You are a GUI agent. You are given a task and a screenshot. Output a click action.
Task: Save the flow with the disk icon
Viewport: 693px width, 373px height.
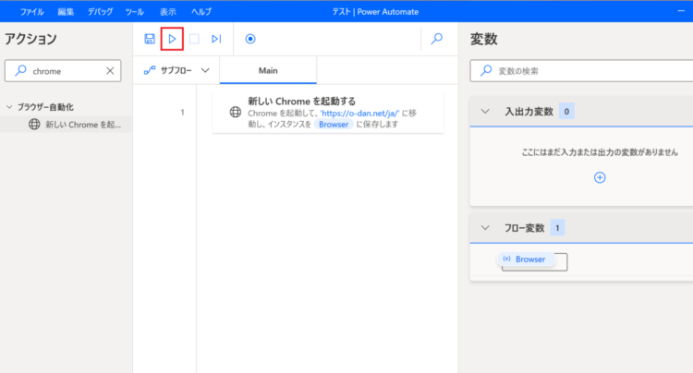[x=150, y=39]
